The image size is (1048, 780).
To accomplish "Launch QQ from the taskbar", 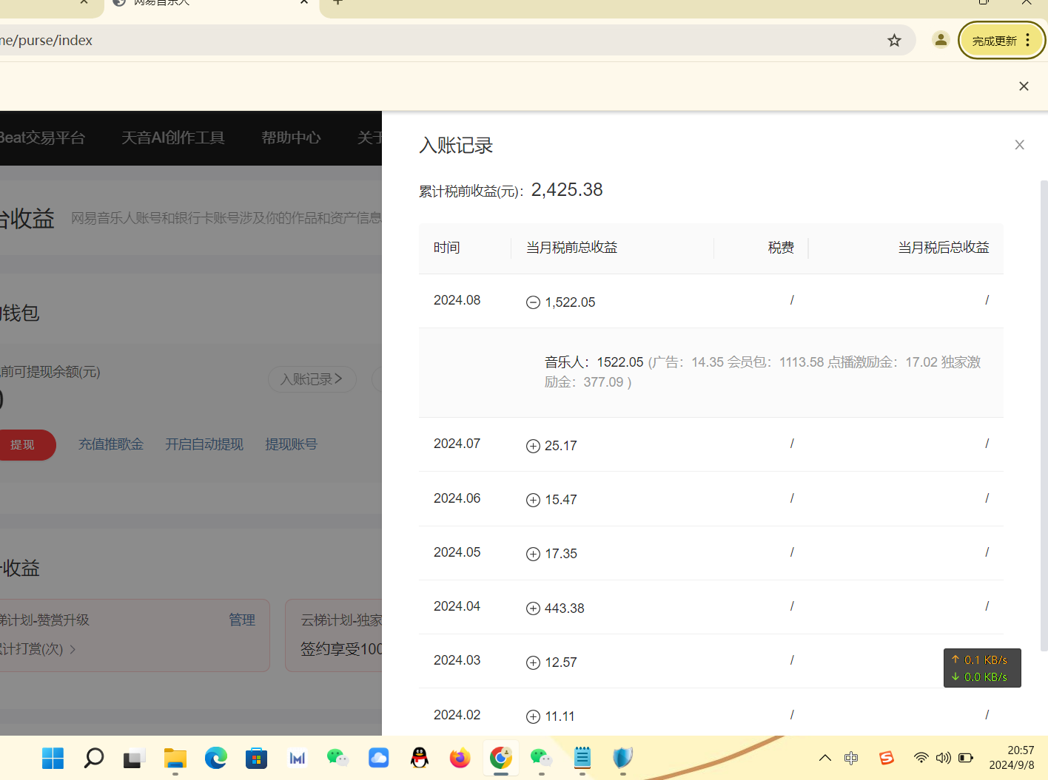I will (x=419, y=758).
